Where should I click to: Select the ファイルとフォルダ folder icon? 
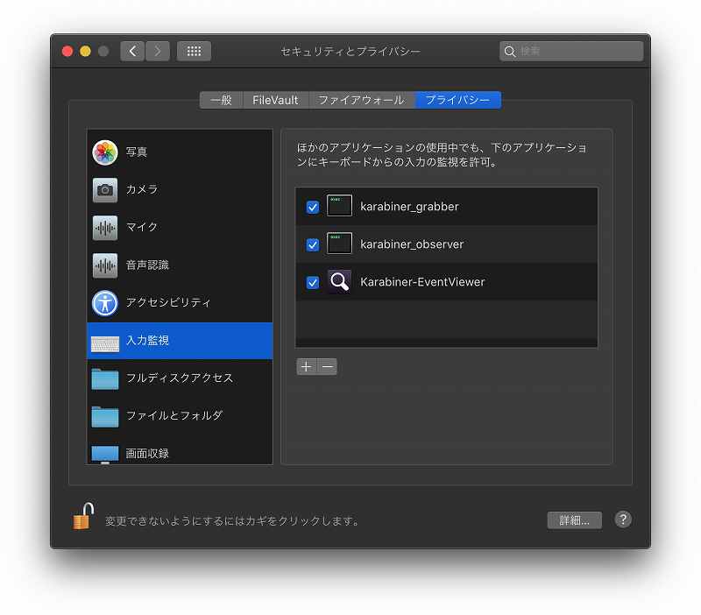click(104, 416)
